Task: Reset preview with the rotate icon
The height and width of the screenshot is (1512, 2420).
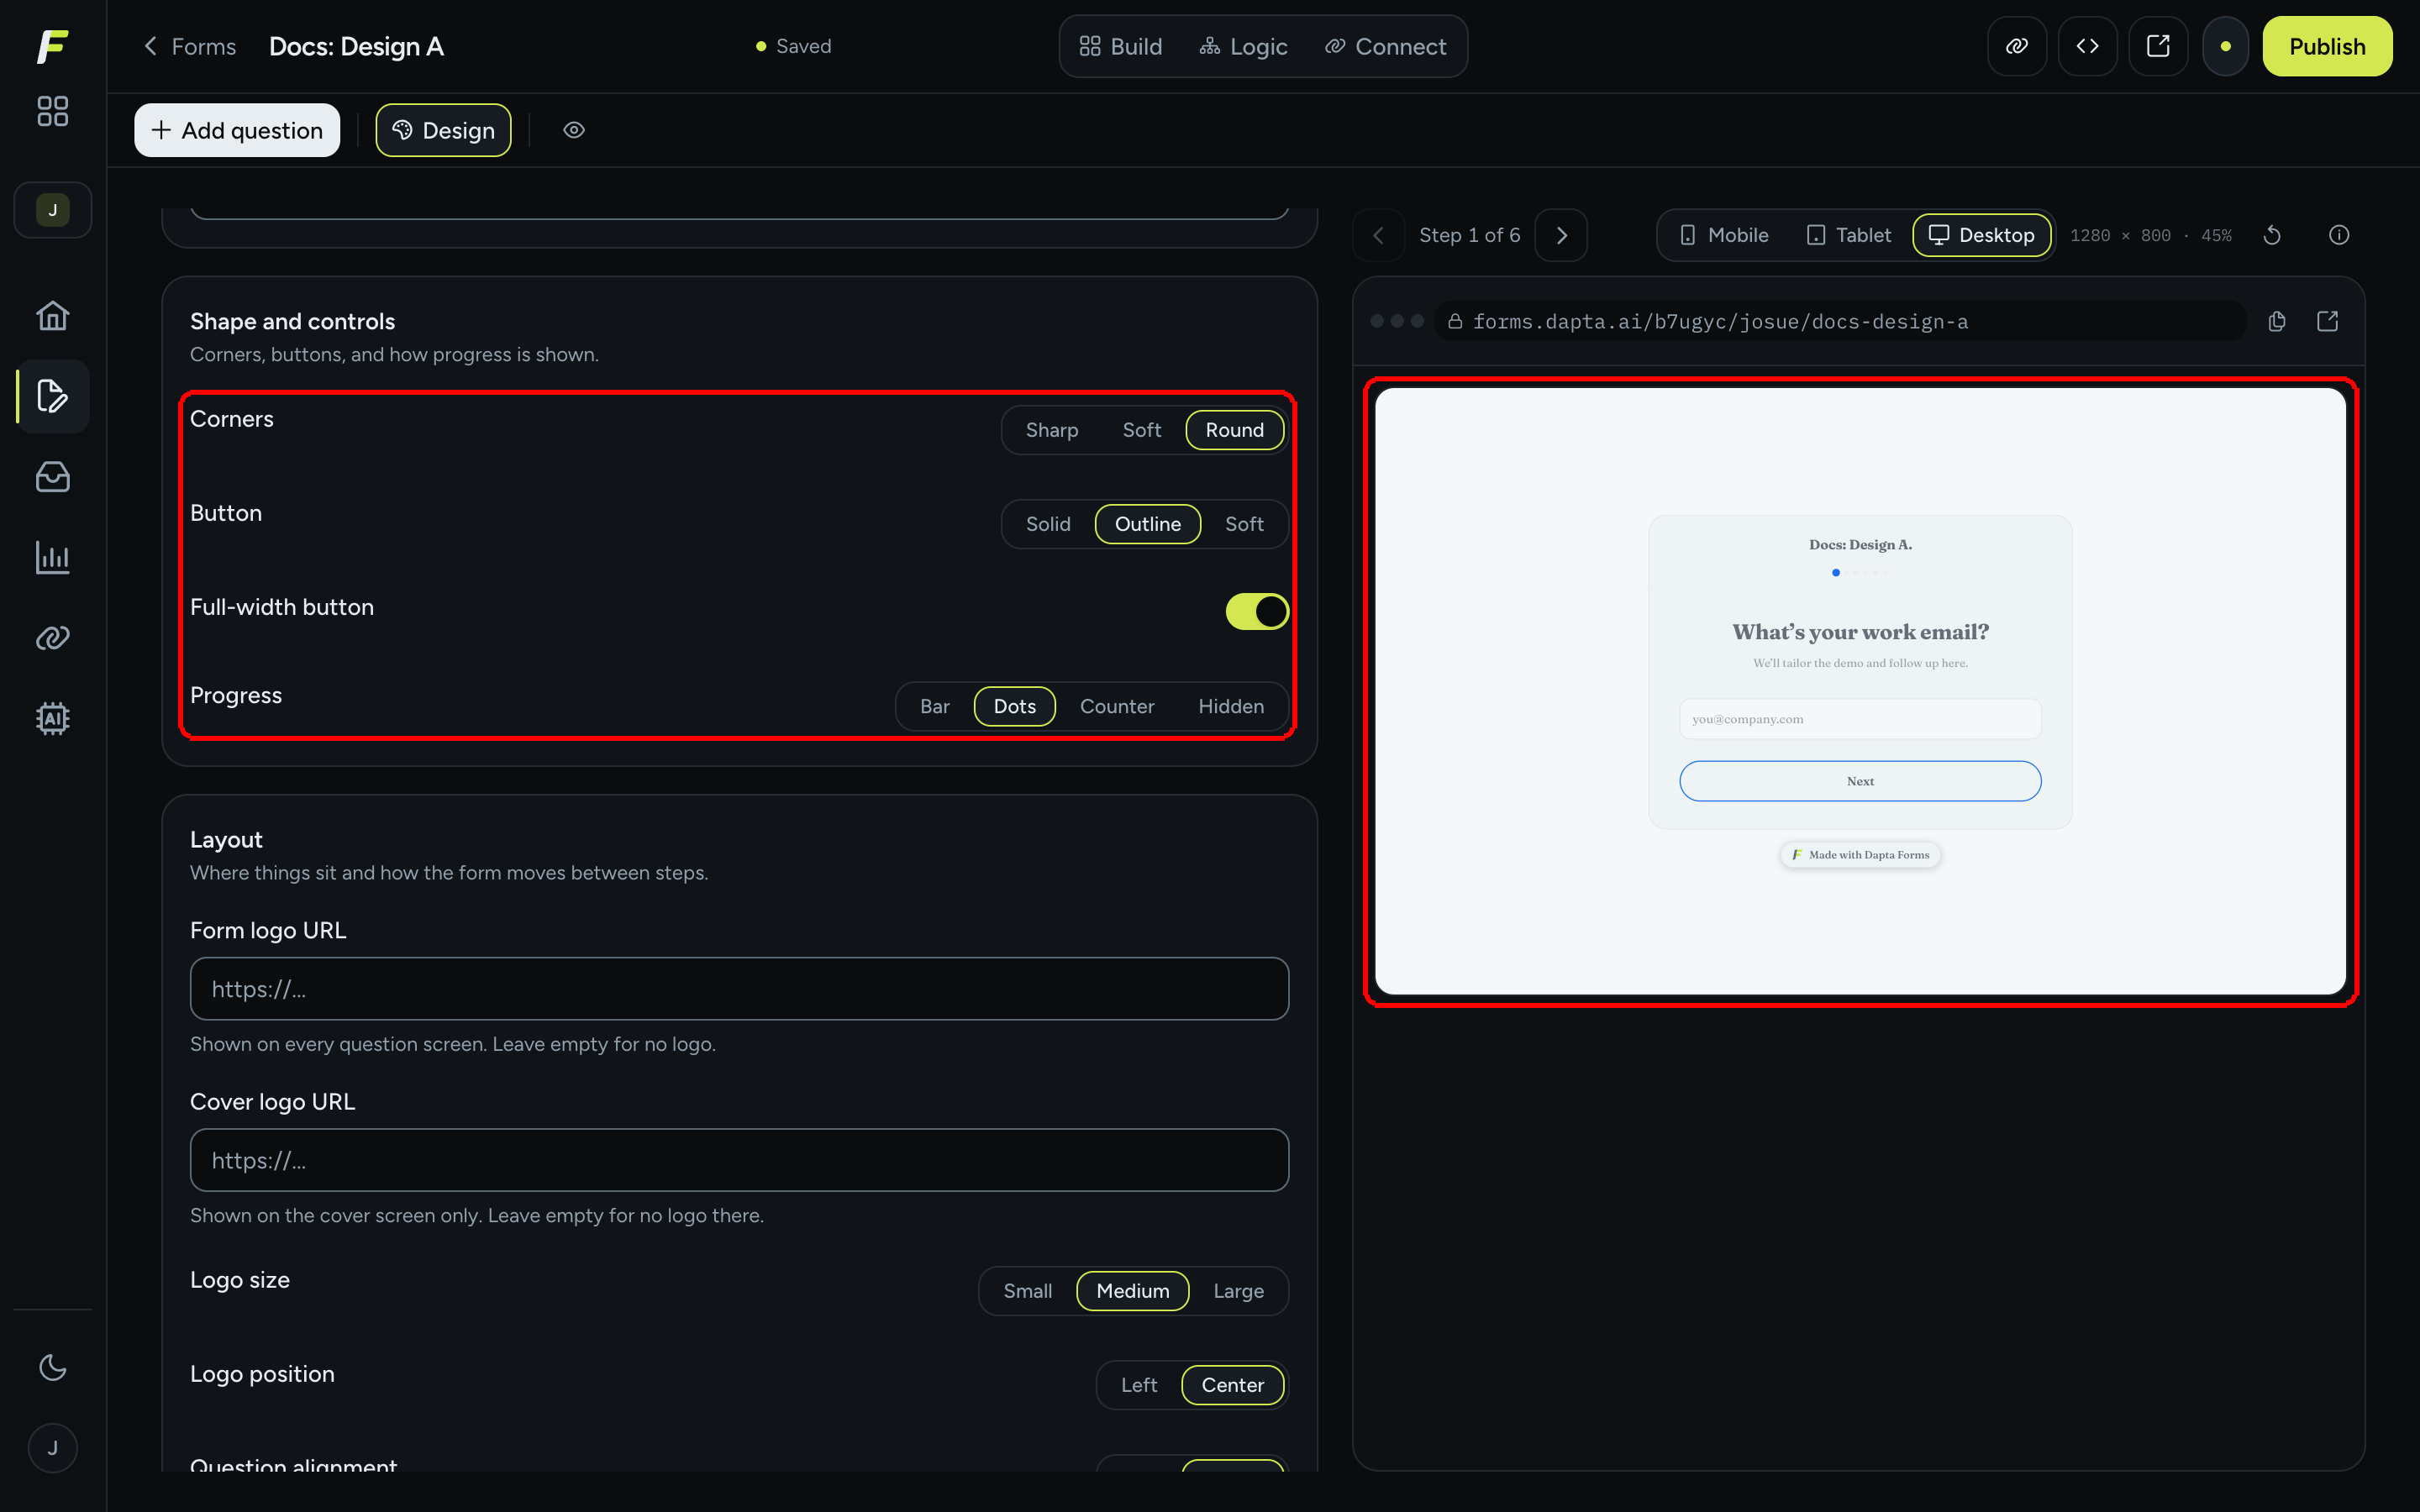Action: (x=2272, y=235)
